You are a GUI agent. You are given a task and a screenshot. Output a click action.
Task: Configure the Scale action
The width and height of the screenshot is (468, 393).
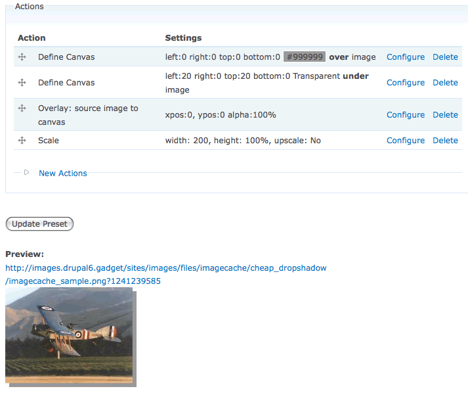coord(405,141)
